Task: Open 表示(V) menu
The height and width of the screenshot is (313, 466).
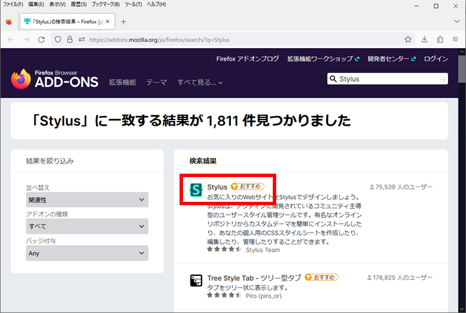Action: point(57,5)
